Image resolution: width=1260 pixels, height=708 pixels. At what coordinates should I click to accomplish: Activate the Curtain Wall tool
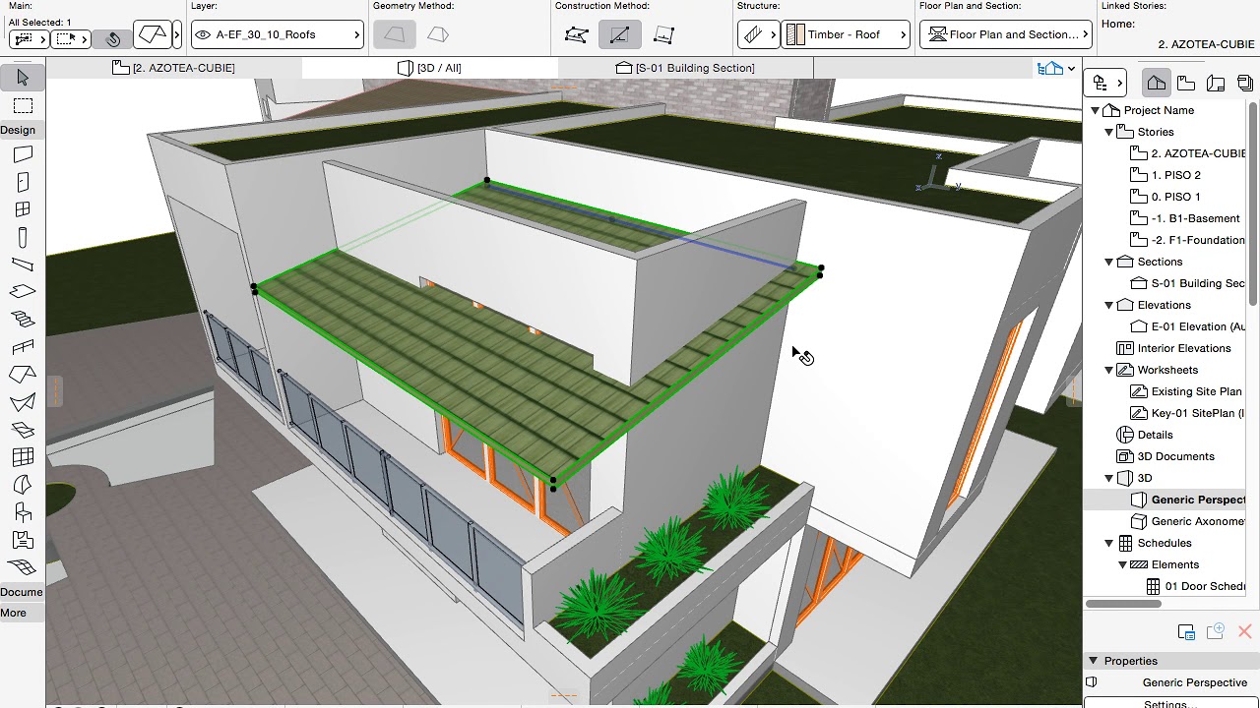coord(23,457)
